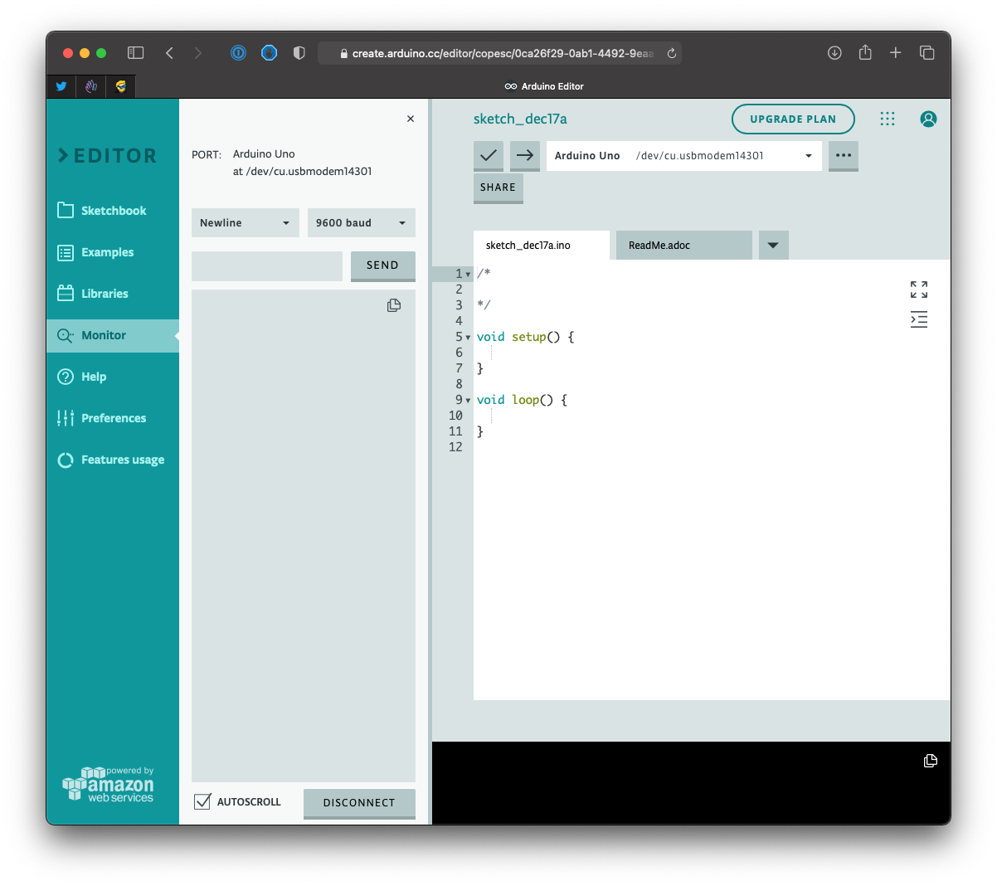The image size is (997, 886).
Task: Click the auto-indent code icon
Action: [918, 319]
